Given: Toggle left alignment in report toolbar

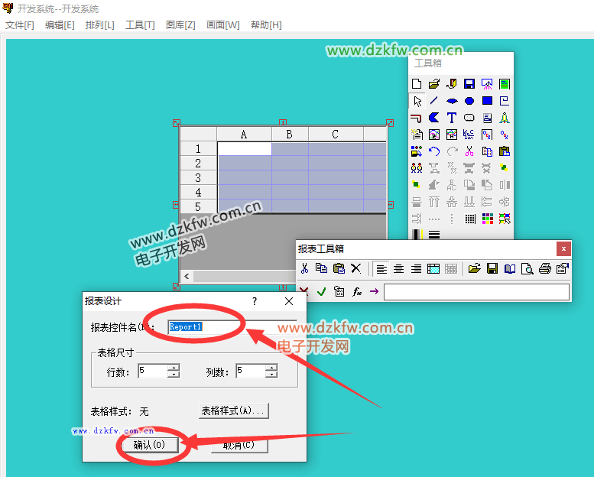Looking at the screenshot, I should pos(381,268).
